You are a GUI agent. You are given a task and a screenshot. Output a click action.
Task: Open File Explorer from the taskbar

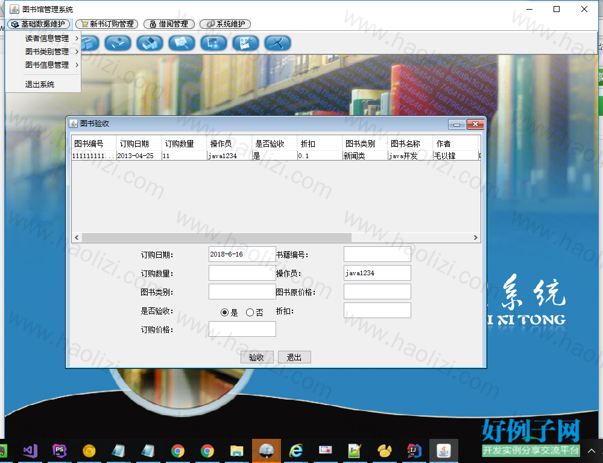237,450
